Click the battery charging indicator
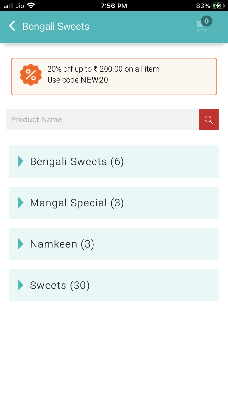This screenshot has width=228, height=405. [218, 6]
